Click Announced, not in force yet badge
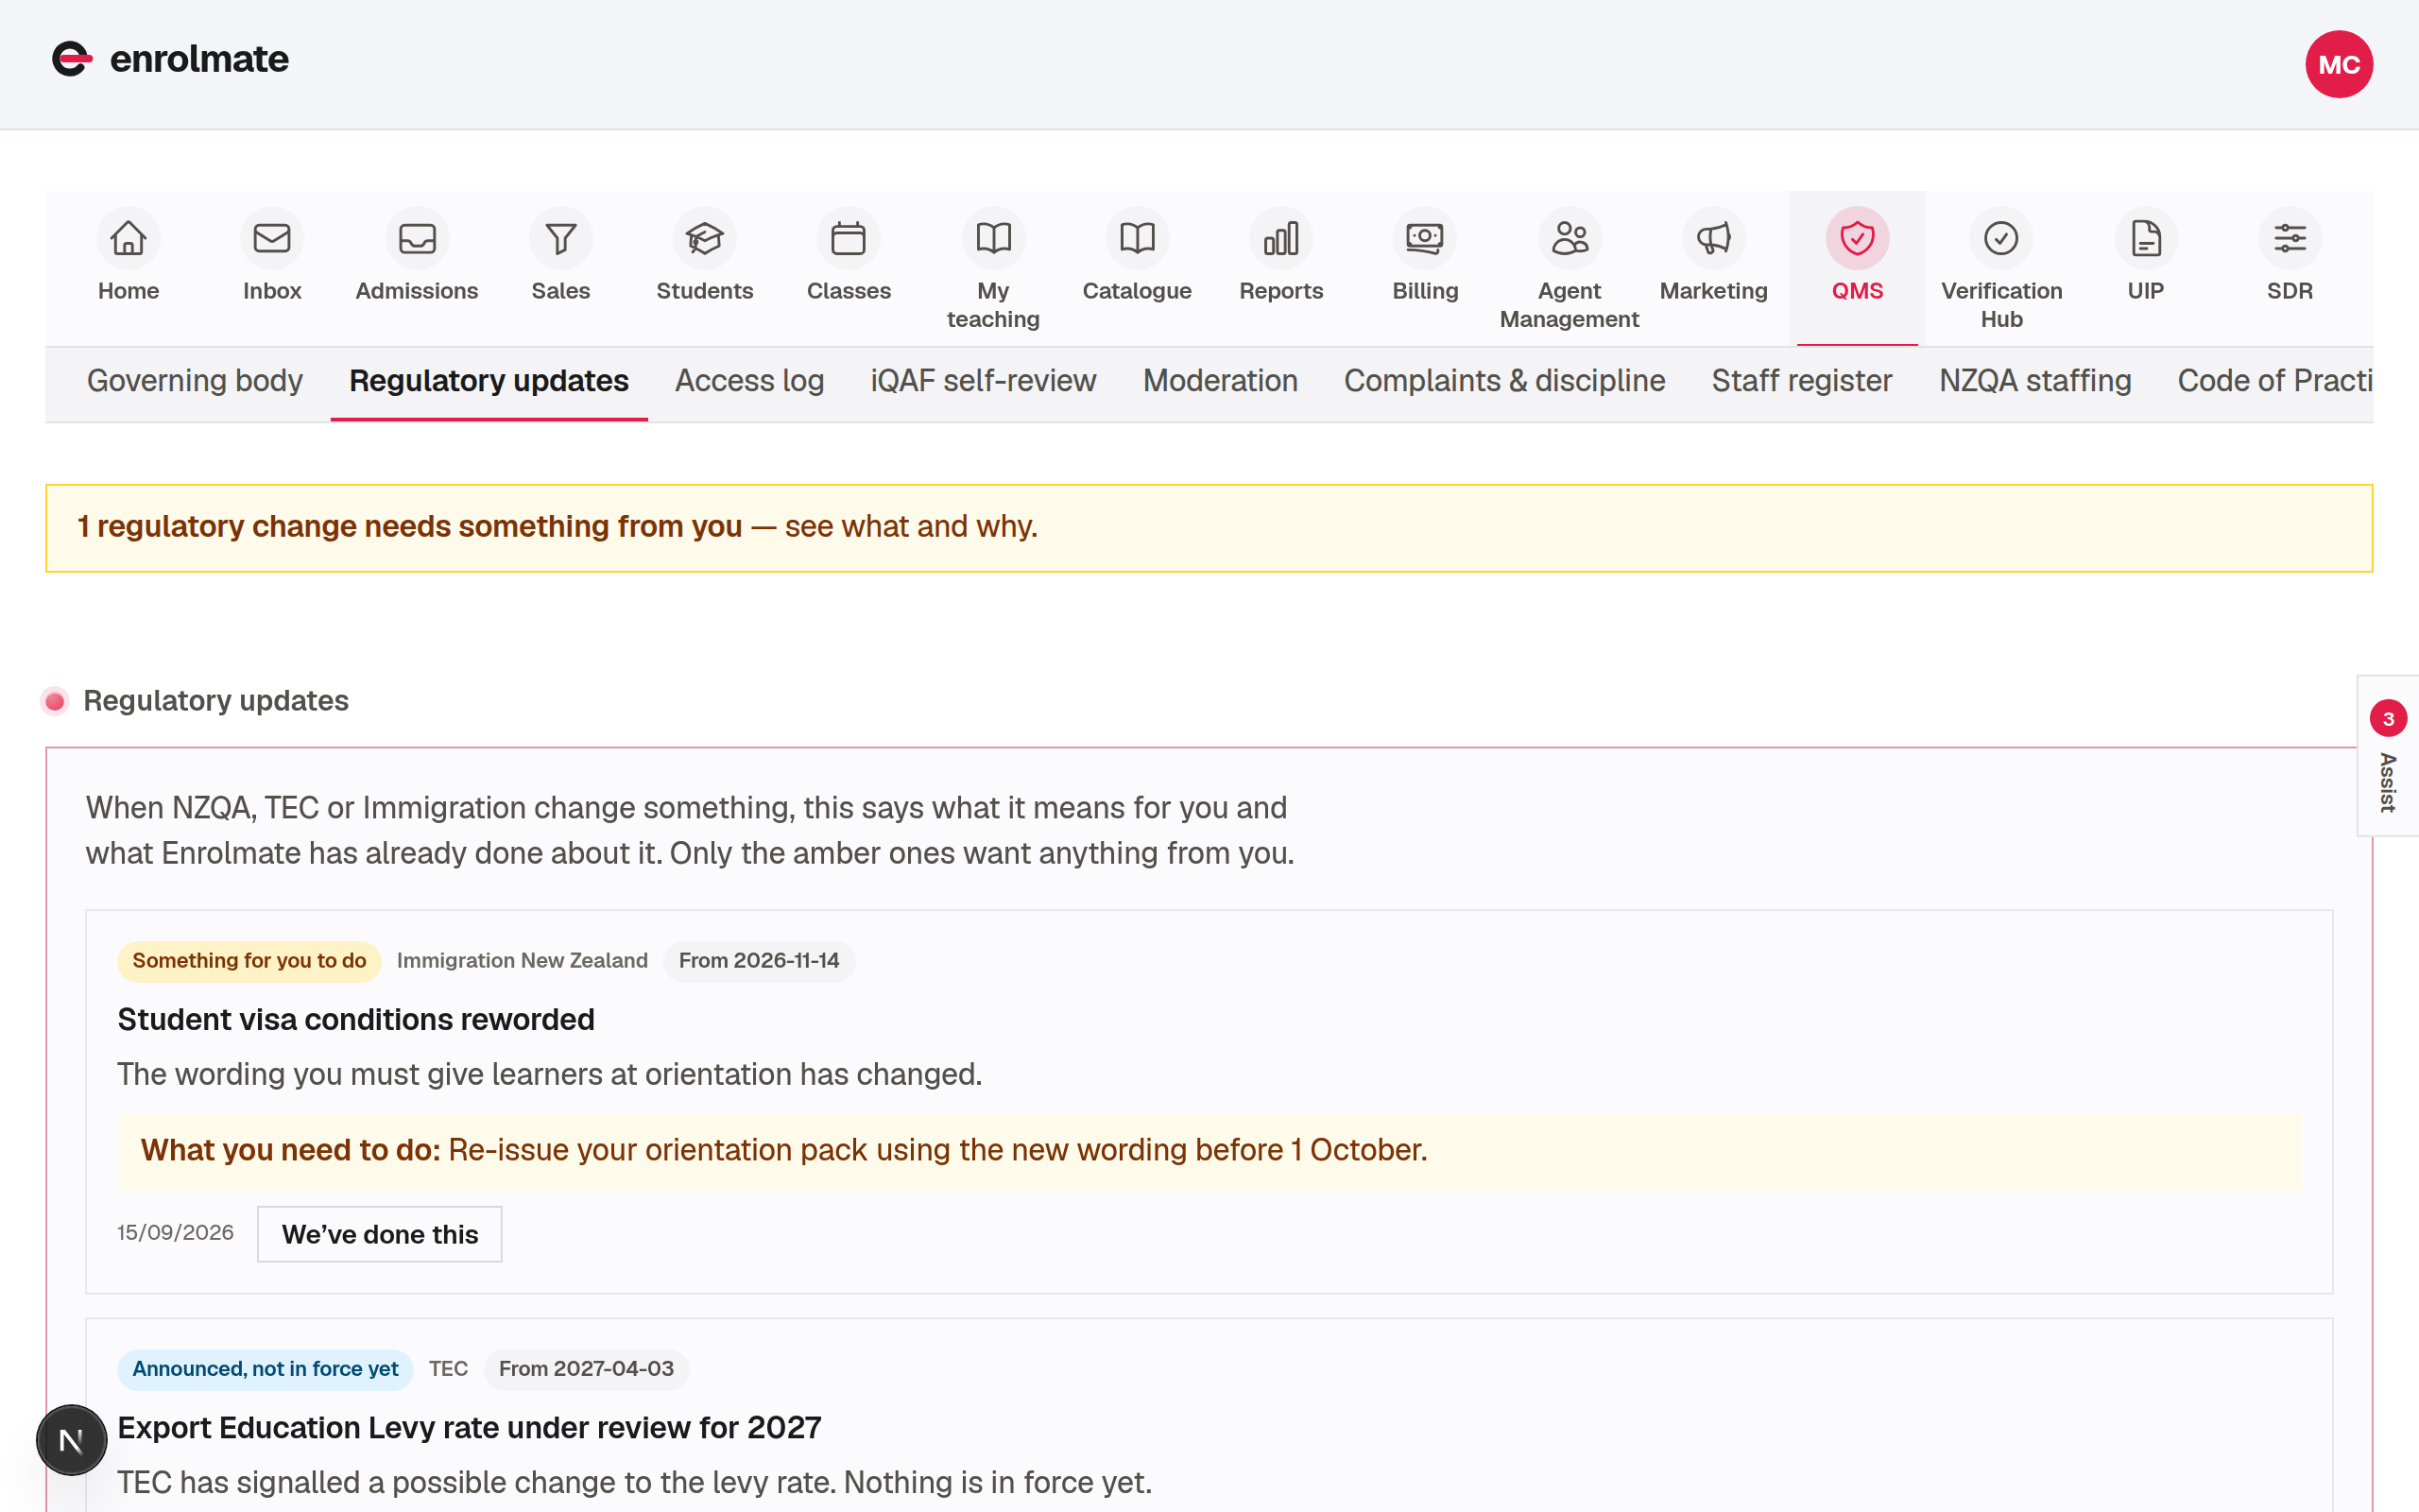The image size is (2419, 1512). coord(265,1369)
